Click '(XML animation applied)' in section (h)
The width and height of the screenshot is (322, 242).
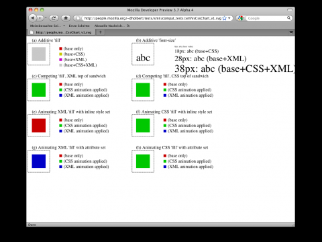tap(191, 167)
